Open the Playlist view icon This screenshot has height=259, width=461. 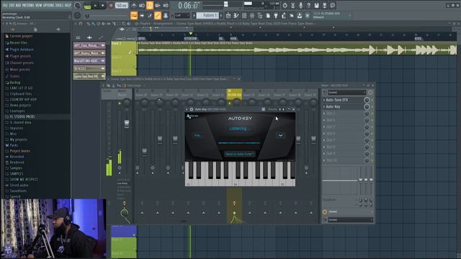(228, 16)
